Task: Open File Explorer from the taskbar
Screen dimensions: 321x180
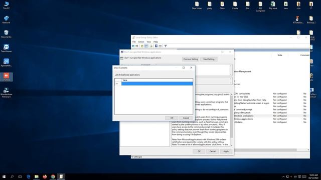Action: pyautogui.click(x=37, y=176)
